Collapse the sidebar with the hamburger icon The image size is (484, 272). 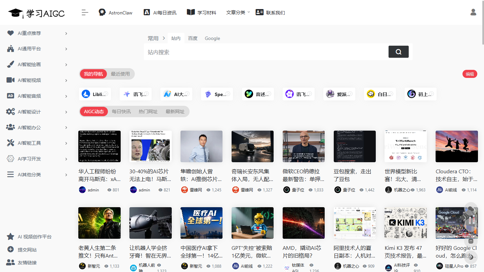[x=85, y=13]
